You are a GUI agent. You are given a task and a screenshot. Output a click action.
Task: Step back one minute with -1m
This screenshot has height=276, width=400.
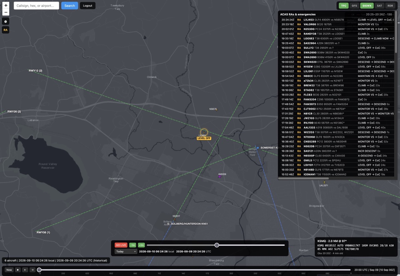[x=133, y=245]
